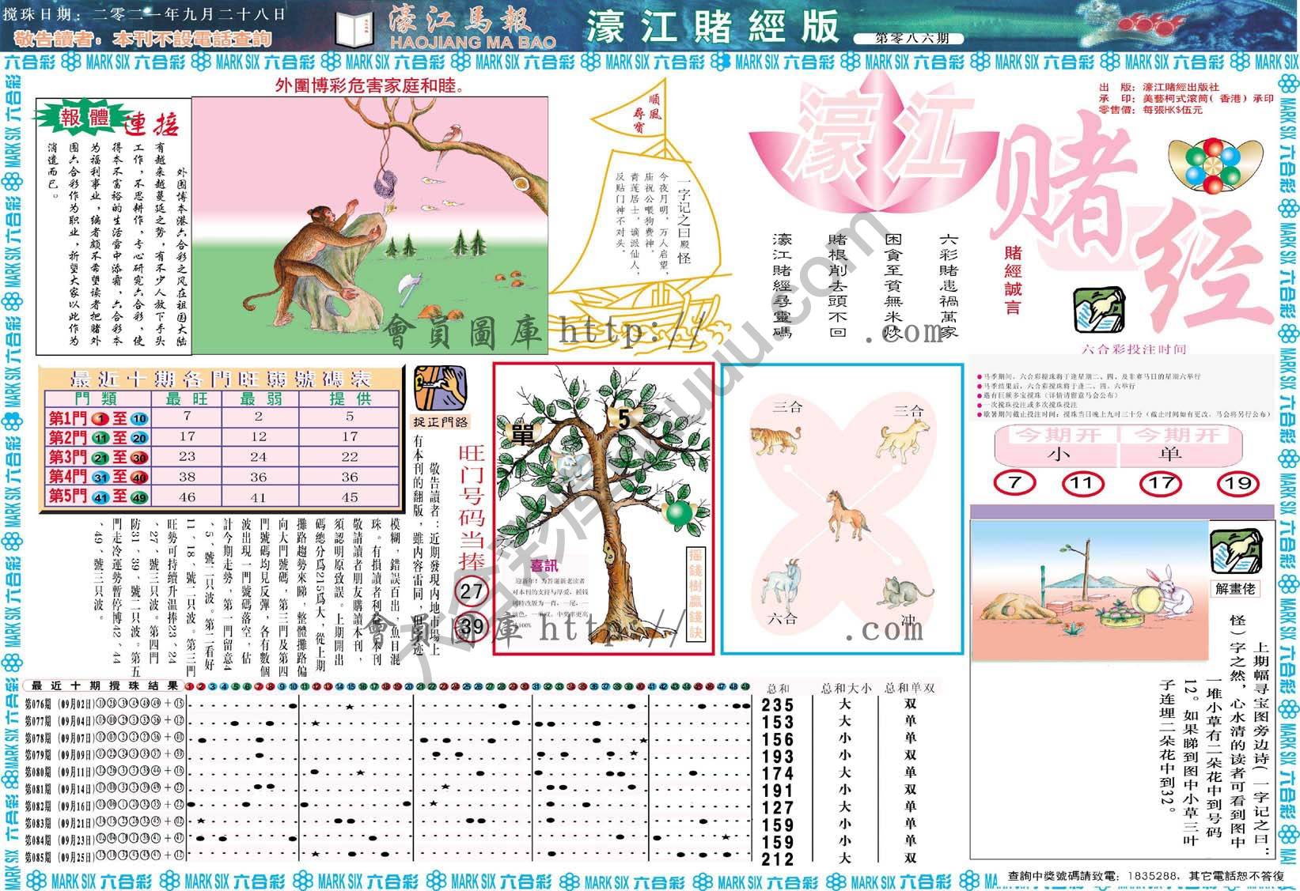Click the 濠江賭經版 header title

(712, 27)
